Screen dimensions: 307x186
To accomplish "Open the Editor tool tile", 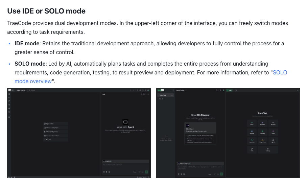I will (252, 123).
